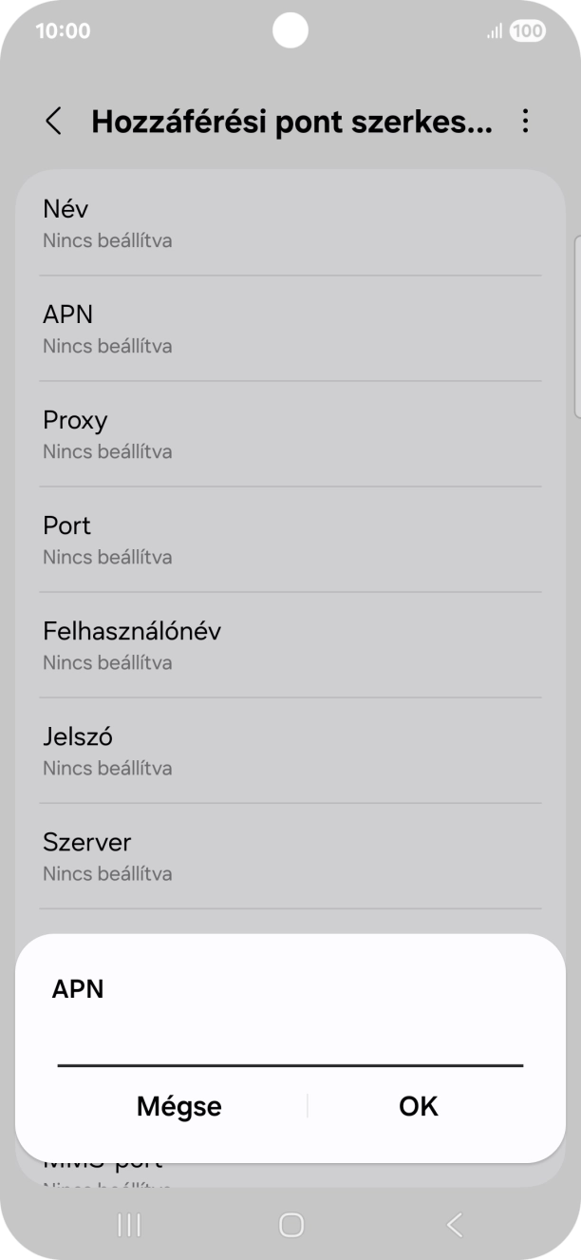
Task: Dismiss the dialog with Mégse
Action: coord(178,1105)
